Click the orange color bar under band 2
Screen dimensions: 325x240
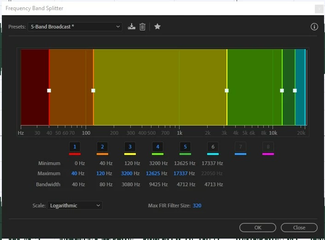[102, 154]
